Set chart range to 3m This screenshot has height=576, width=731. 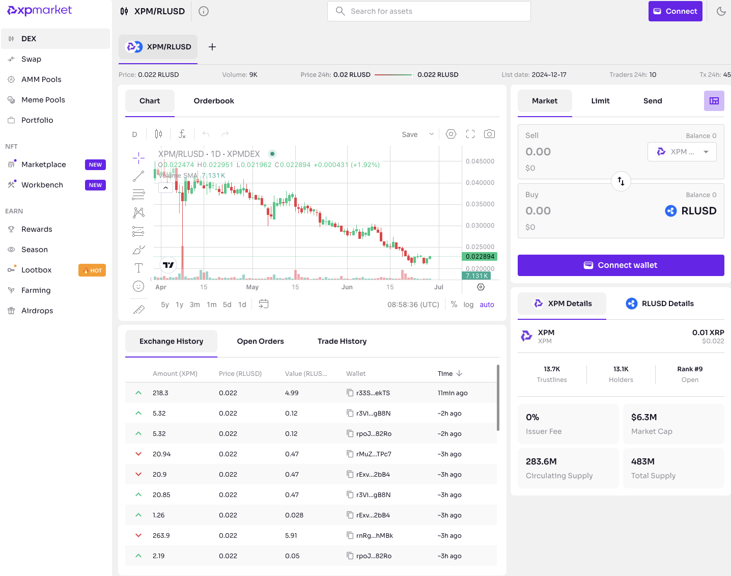(x=195, y=305)
